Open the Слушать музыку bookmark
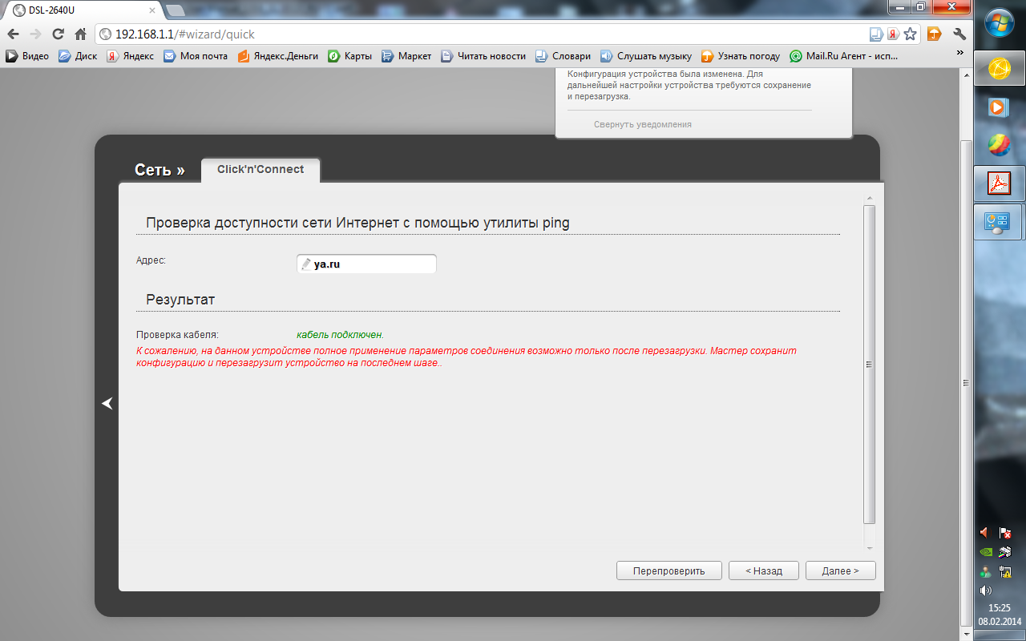This screenshot has width=1026, height=641. 646,56
